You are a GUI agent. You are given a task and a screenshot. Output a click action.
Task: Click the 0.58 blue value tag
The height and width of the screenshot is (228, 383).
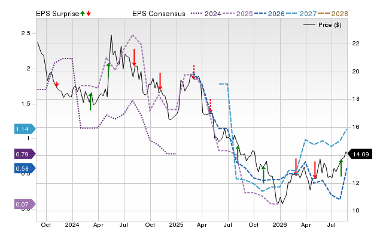(25, 168)
